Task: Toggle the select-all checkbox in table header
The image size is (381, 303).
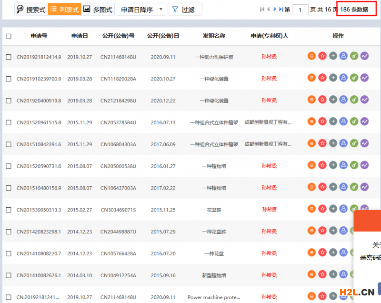Action: click(x=9, y=36)
